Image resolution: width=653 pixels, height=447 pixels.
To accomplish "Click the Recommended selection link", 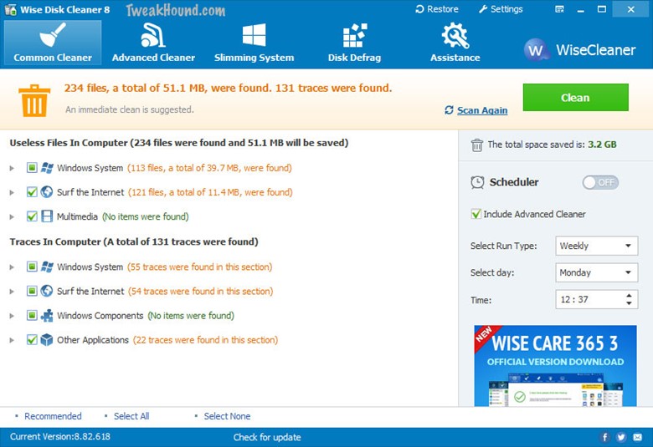I will (53, 416).
